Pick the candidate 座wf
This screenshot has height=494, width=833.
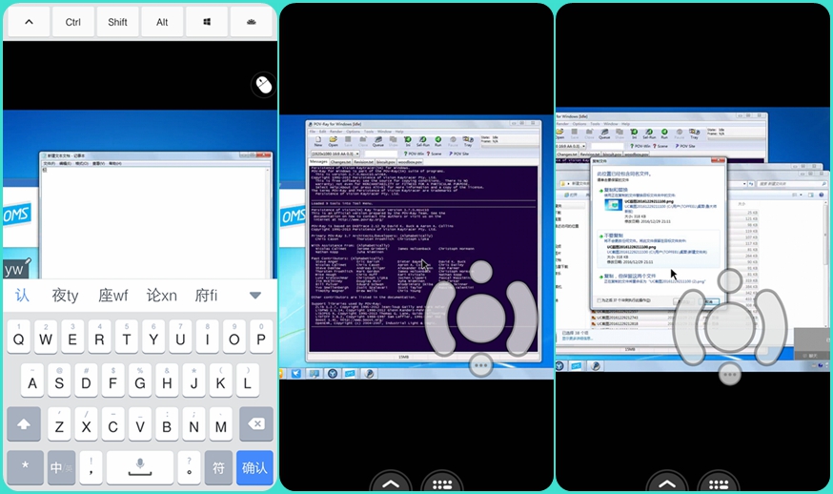click(x=113, y=295)
